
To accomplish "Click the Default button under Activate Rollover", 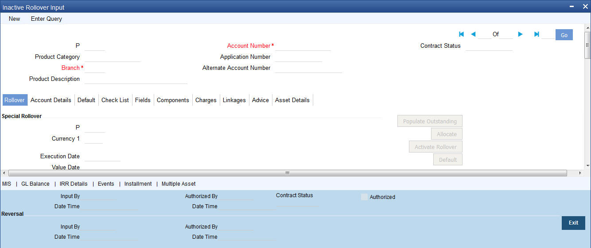I will [448, 160].
